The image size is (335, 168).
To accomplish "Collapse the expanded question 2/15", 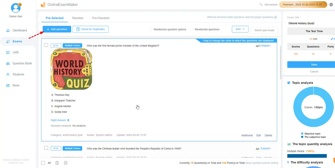I will tap(265, 45).
